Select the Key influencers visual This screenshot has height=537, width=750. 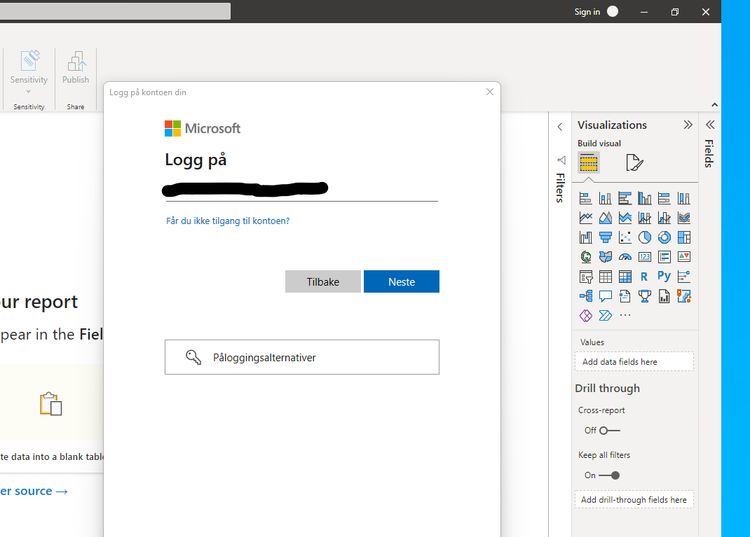coord(683,277)
